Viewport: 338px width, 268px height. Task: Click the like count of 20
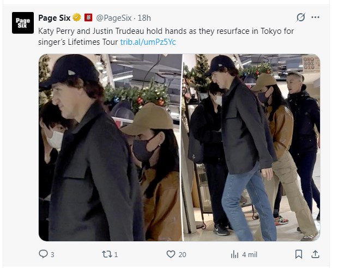182,254
